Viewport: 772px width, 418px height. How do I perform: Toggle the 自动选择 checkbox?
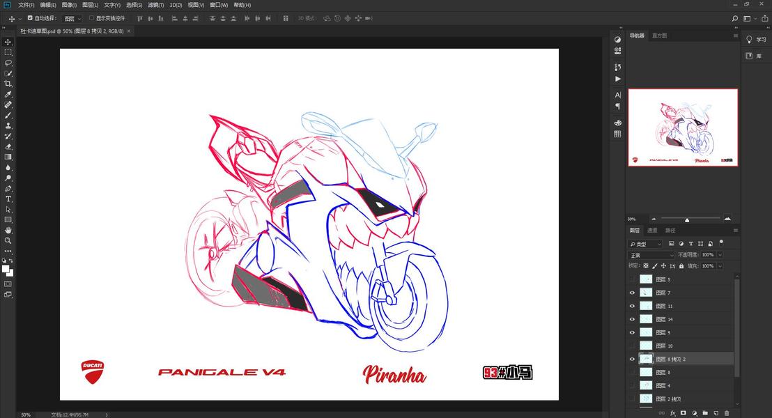coord(30,18)
